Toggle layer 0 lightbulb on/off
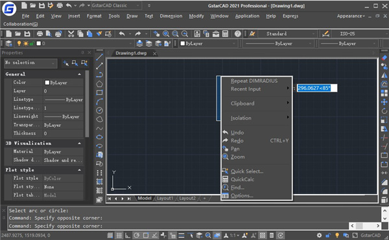389x240 pixels. coord(19,43)
